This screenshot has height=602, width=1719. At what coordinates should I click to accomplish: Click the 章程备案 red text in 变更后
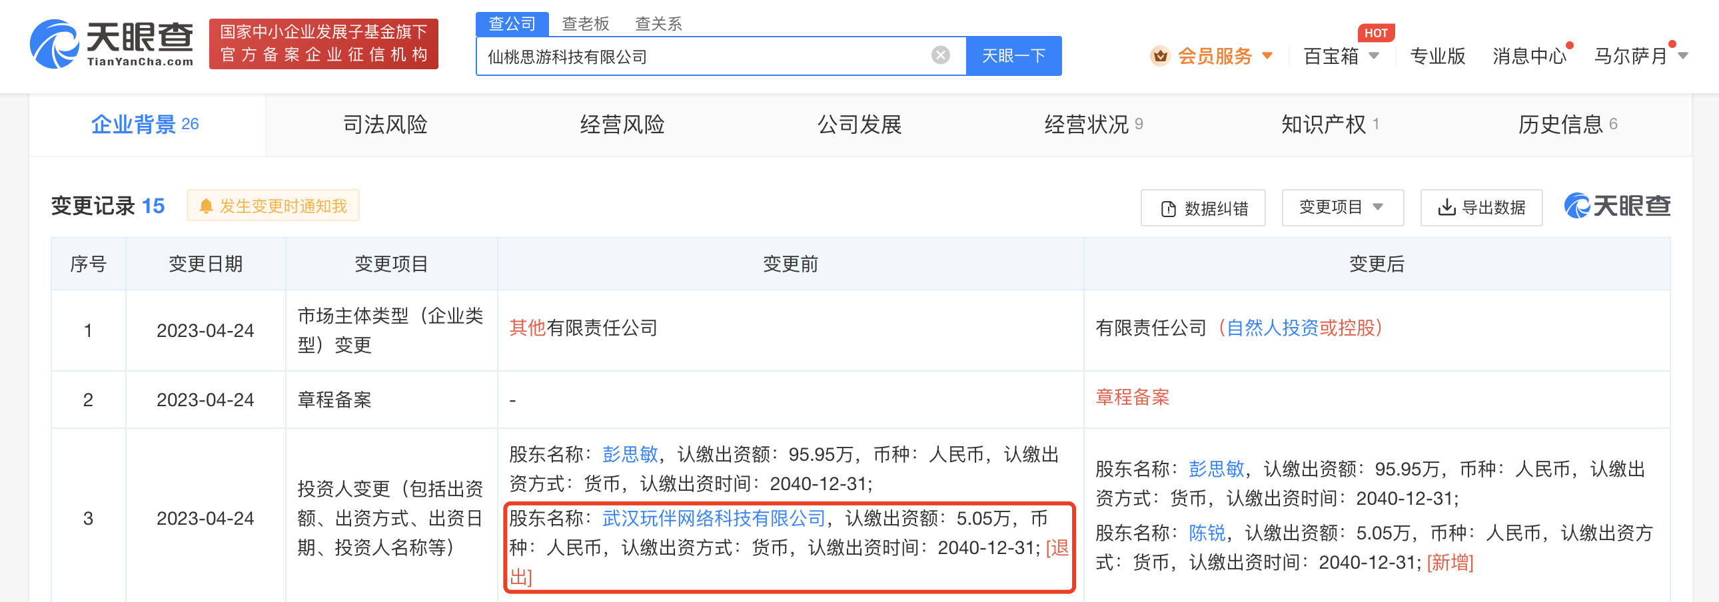(1133, 398)
